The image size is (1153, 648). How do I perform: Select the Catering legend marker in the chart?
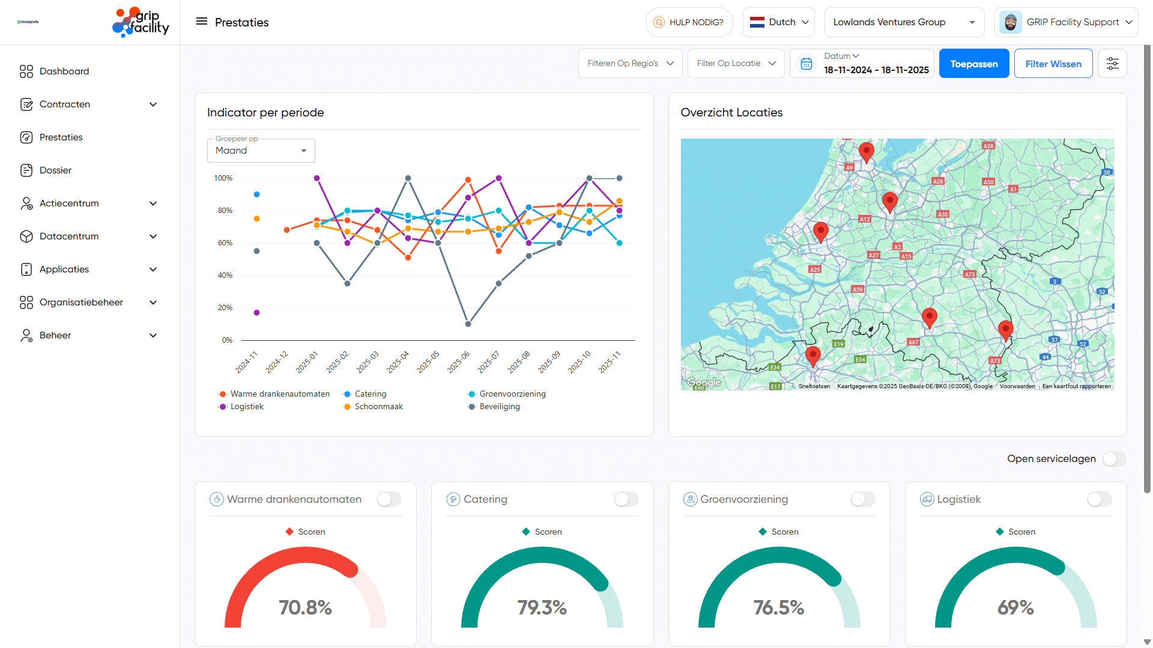[x=347, y=394]
